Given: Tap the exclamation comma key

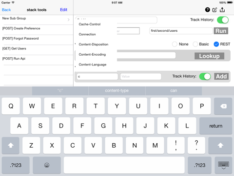Looking at the screenshot, I should click(176, 145).
